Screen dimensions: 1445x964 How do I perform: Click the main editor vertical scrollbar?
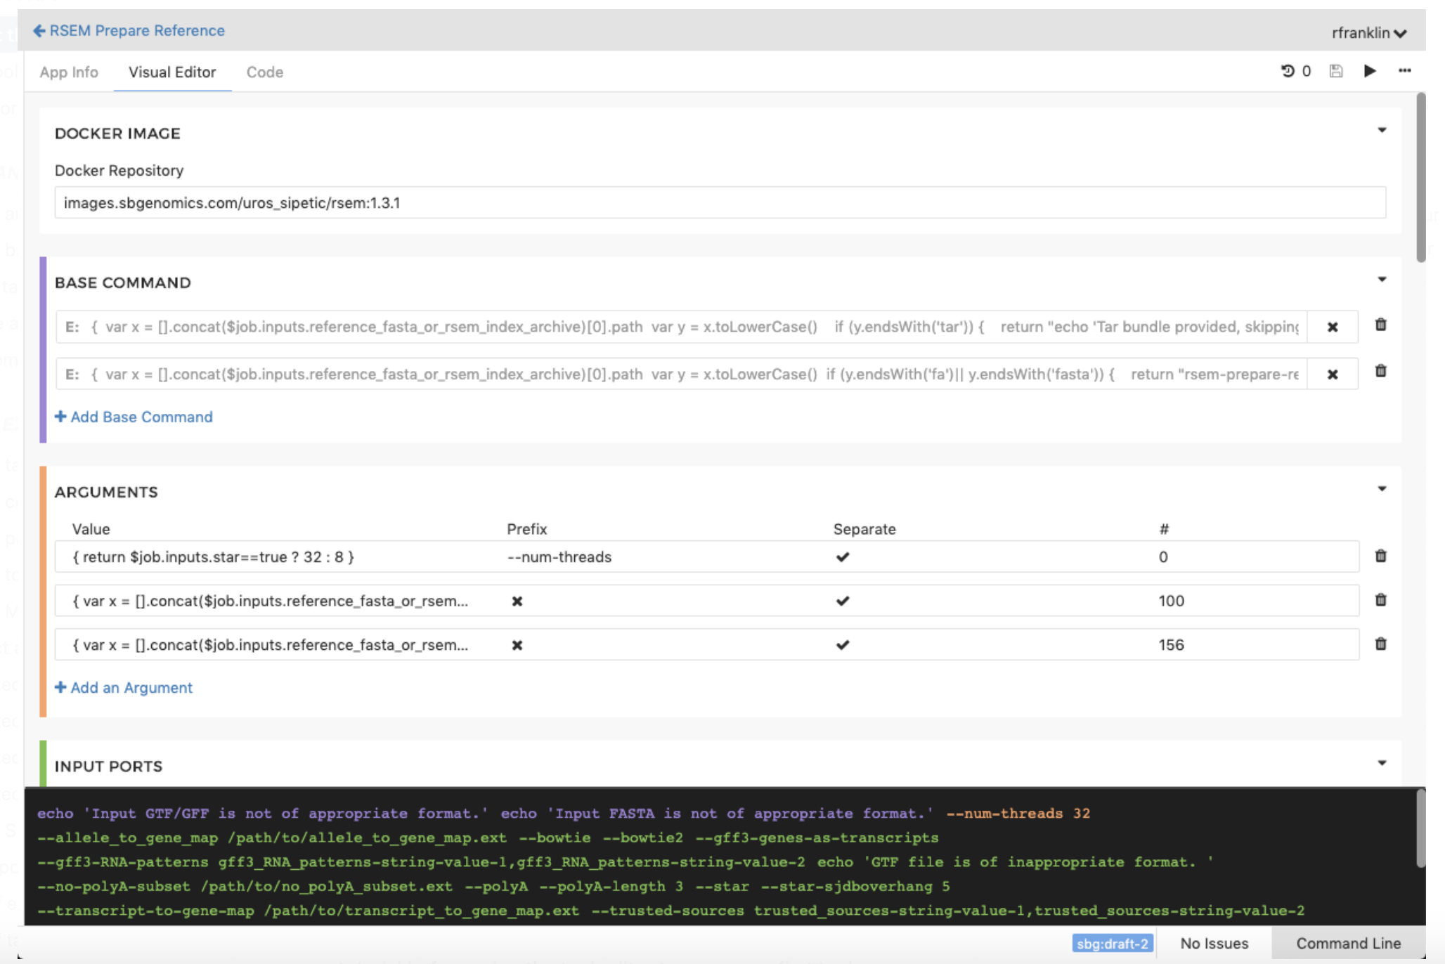pos(1420,178)
